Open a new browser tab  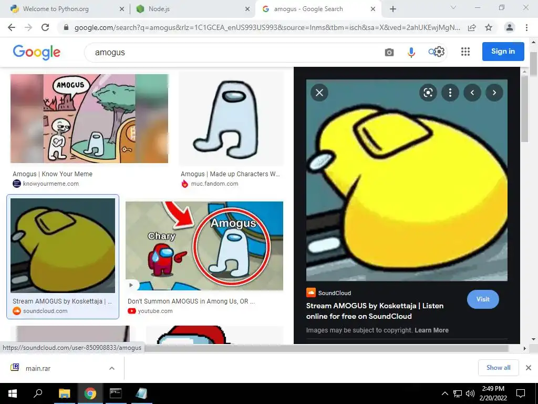tap(393, 9)
